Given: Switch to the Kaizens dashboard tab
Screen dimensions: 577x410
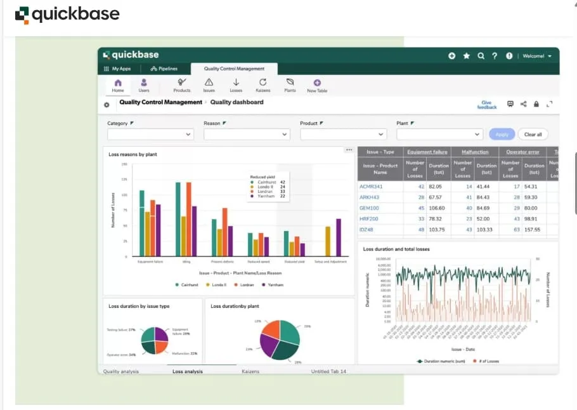Looking at the screenshot, I should click(x=250, y=371).
